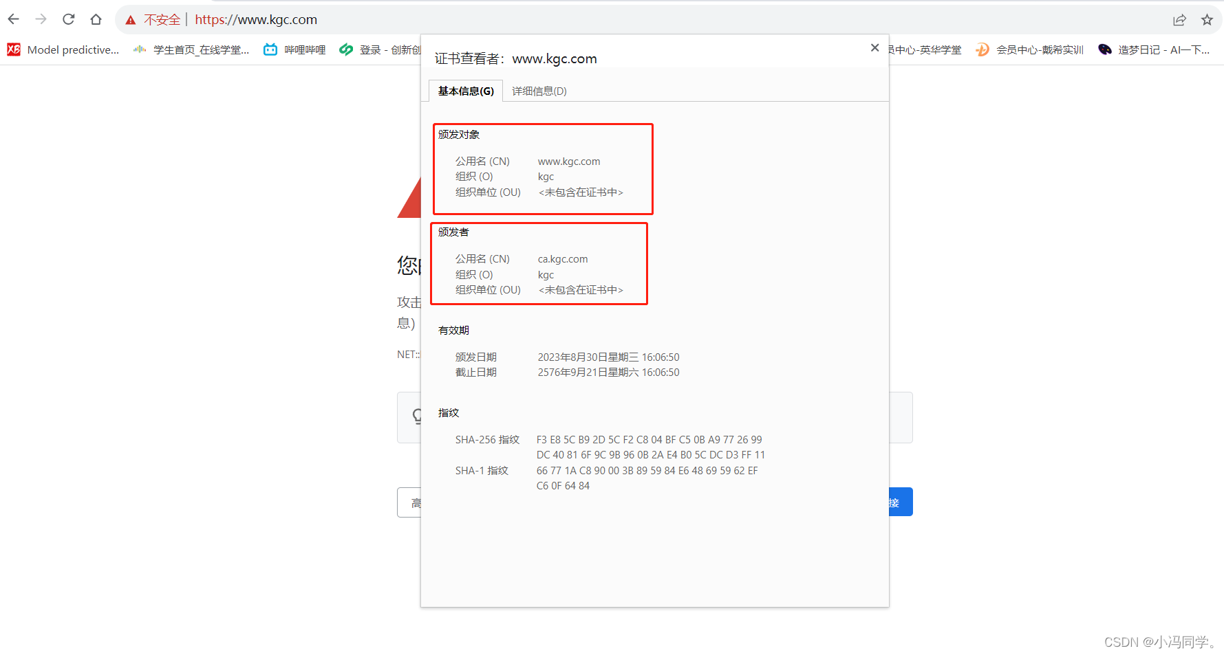
Task: Click the 颁发者 section heading
Action: 453,232
